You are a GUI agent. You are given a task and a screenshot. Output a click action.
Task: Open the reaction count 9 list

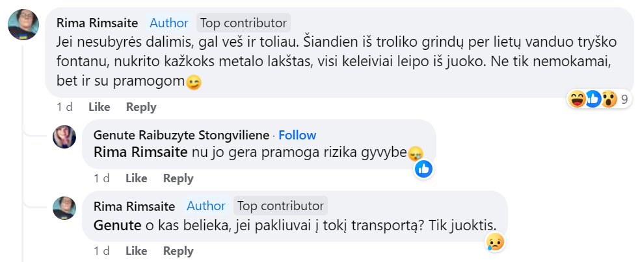624,99
